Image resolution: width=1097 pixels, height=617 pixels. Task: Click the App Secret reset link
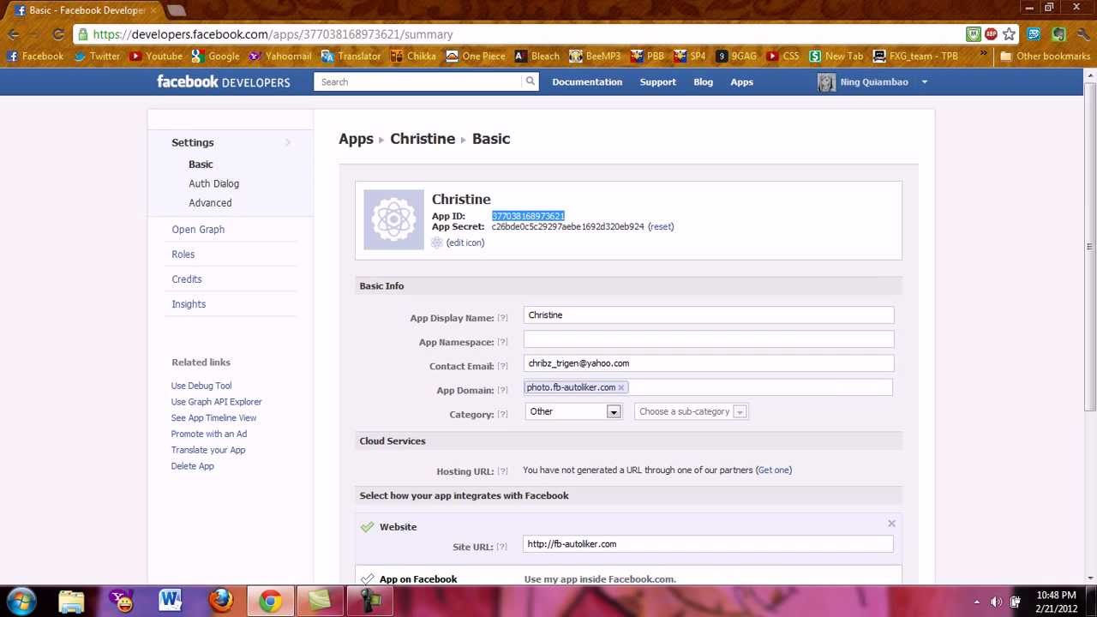661,227
